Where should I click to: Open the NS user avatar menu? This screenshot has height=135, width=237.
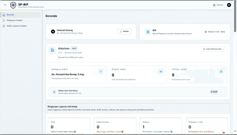[x=229, y=5]
